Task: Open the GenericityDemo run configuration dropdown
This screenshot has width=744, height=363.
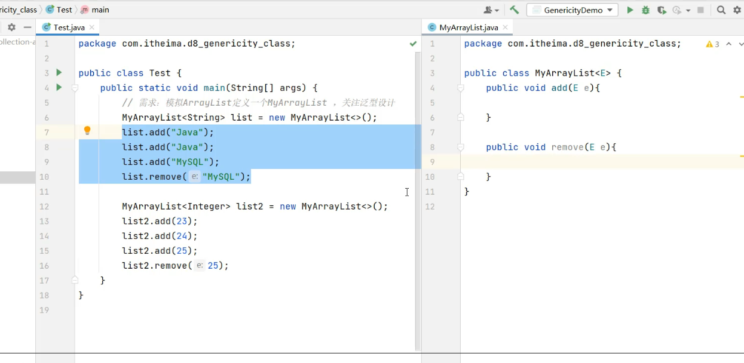Action: pyautogui.click(x=572, y=10)
